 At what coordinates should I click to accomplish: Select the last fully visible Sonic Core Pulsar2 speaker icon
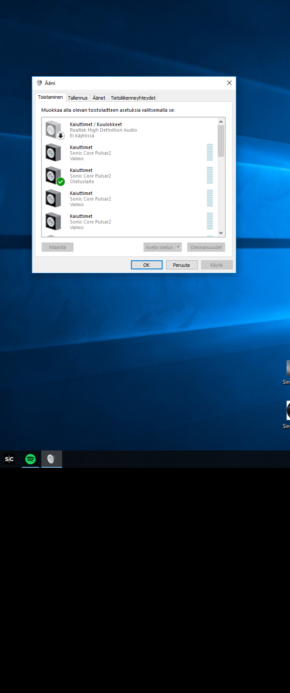pos(54,221)
